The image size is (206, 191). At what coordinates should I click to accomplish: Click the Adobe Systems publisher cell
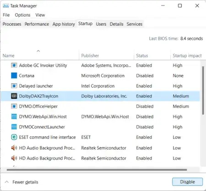106,66
